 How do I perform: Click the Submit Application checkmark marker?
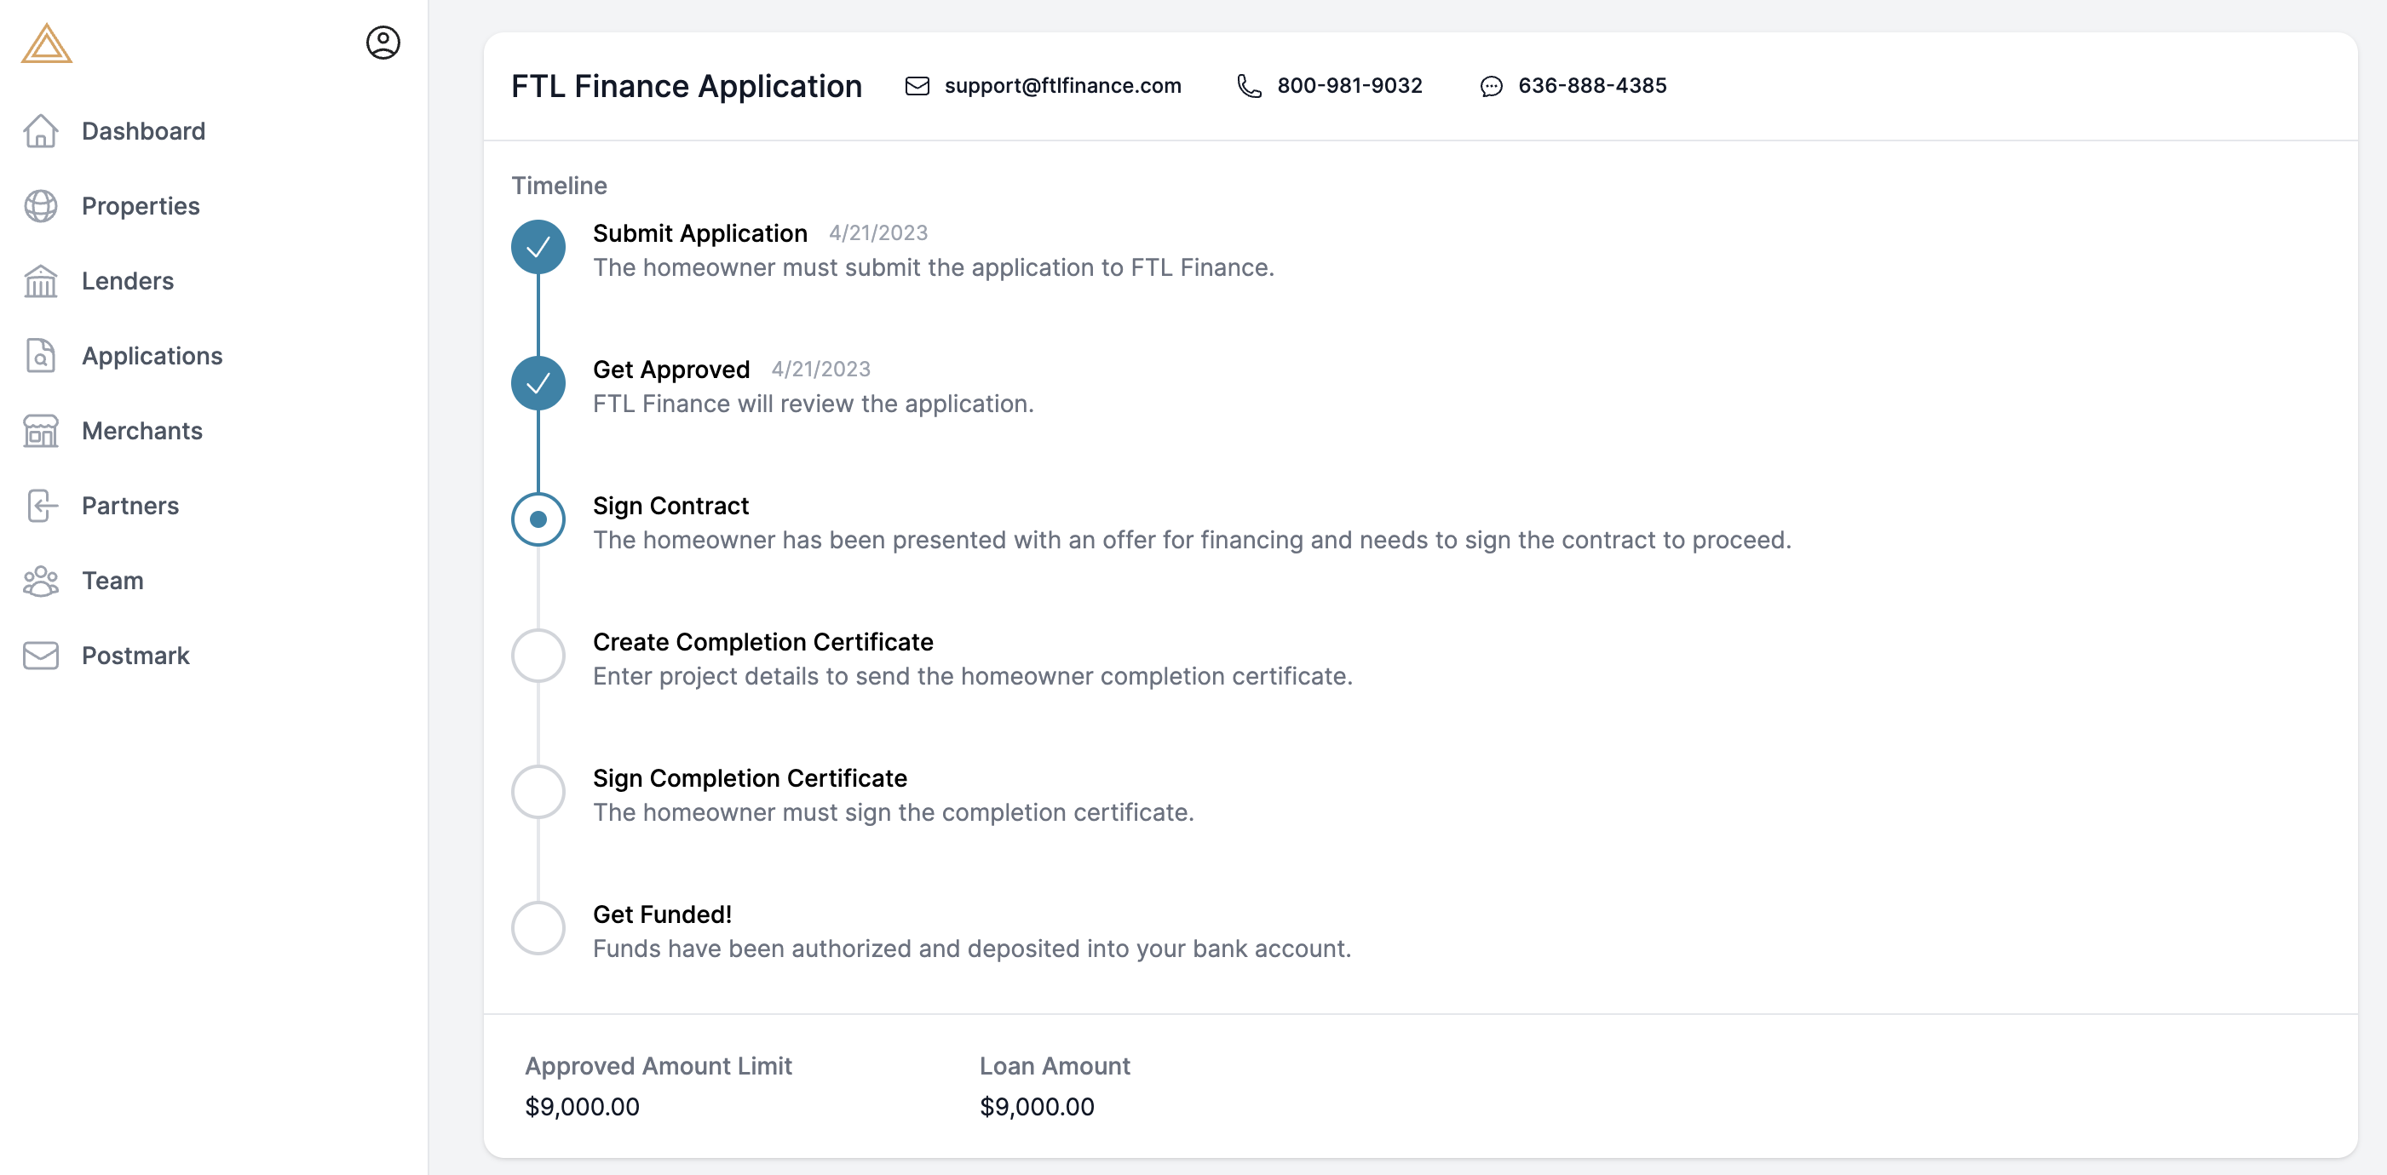(538, 247)
